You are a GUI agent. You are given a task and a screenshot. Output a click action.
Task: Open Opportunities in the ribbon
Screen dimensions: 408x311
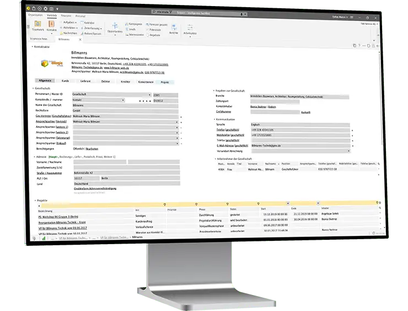pos(115,28)
